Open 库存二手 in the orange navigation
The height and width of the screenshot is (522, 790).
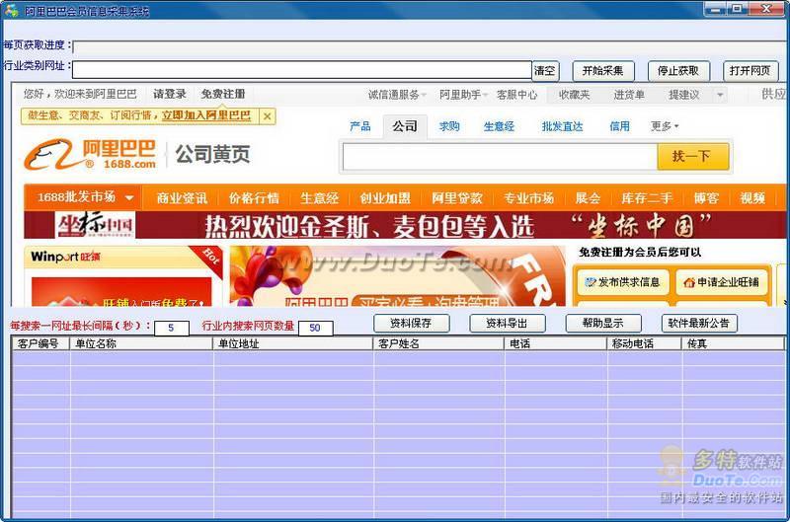click(x=647, y=197)
